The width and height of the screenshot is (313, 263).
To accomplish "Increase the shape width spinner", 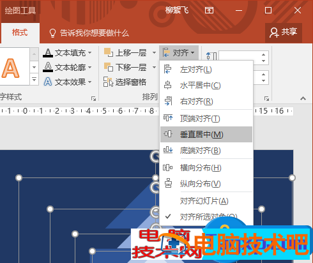I will point(264,74).
